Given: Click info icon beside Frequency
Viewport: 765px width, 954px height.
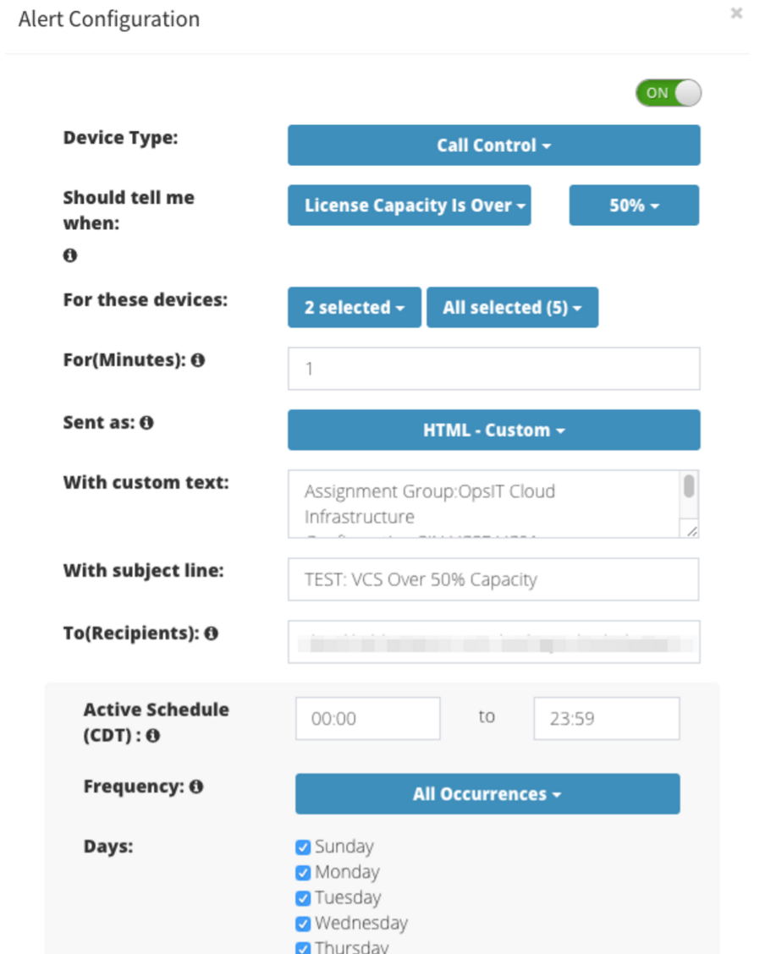Looking at the screenshot, I should [x=196, y=787].
